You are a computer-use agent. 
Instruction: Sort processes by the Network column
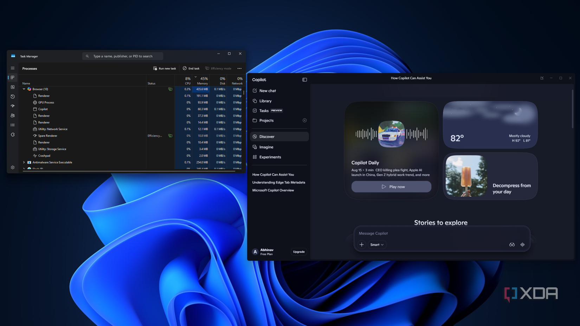235,80
